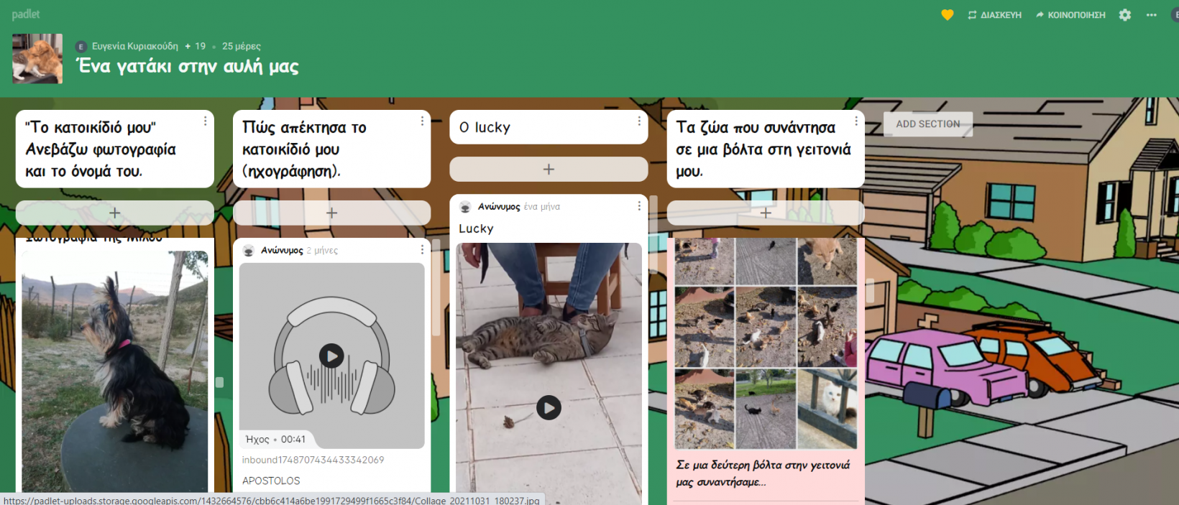Show the 19 contributors list
The image size is (1179, 505).
(x=196, y=46)
